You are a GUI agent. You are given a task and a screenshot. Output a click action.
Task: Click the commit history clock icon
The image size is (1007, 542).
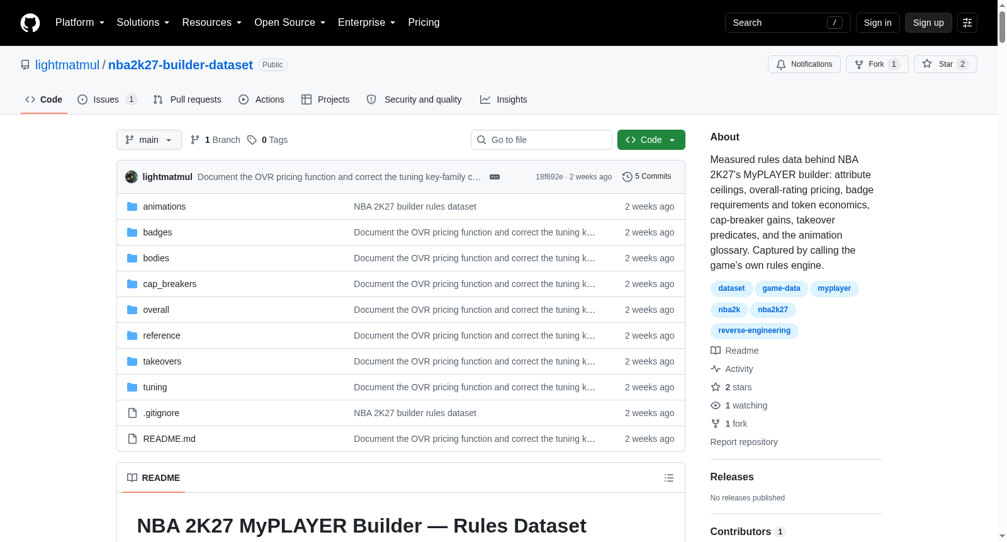[x=627, y=177]
